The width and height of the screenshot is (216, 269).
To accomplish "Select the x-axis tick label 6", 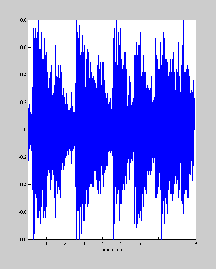I will click(x=140, y=243).
